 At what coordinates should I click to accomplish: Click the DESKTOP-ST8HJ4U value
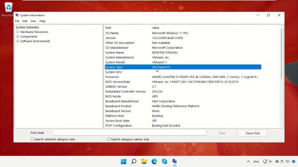(x=164, y=52)
